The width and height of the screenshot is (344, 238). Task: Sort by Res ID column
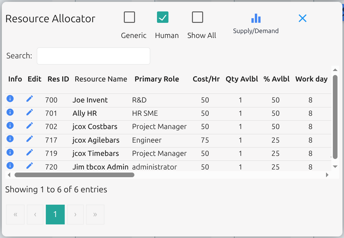(58, 79)
